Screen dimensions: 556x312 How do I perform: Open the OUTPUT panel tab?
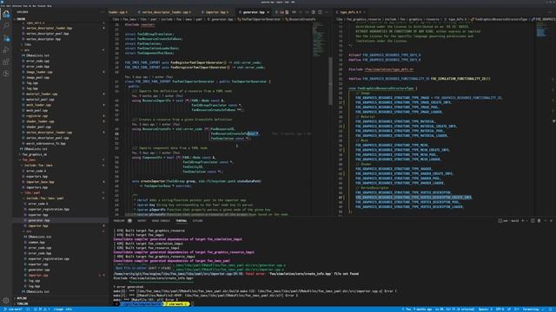[x=142, y=221]
